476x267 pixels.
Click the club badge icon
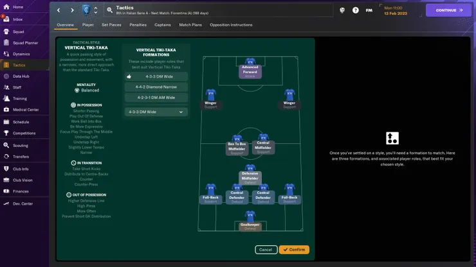point(86,10)
